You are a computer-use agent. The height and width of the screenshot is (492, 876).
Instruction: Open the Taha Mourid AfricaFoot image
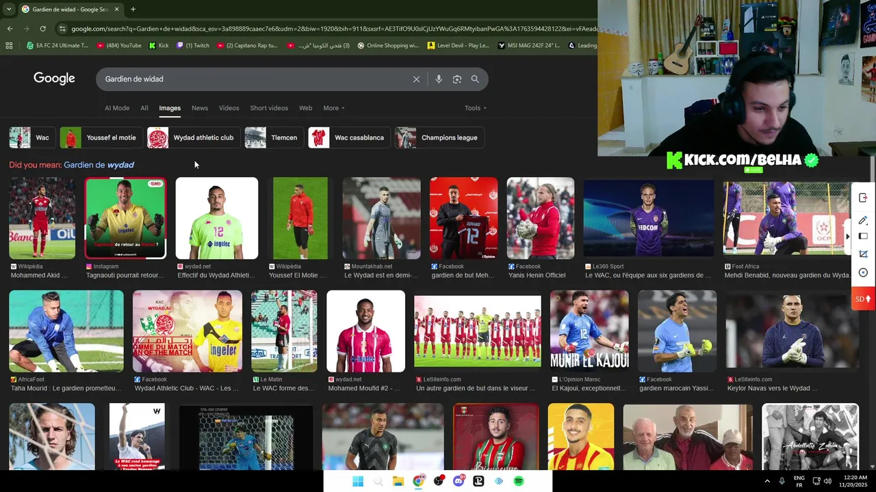click(x=66, y=331)
